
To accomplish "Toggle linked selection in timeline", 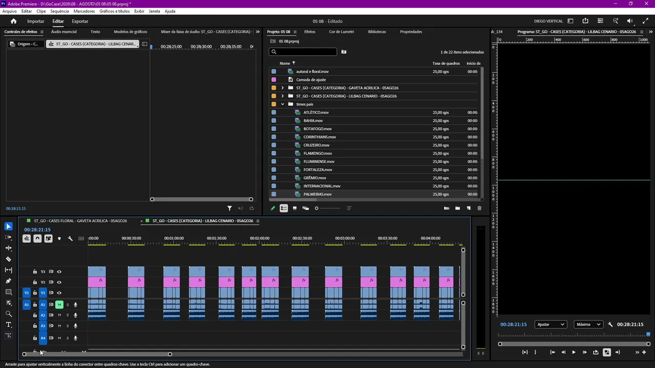I will [49, 239].
